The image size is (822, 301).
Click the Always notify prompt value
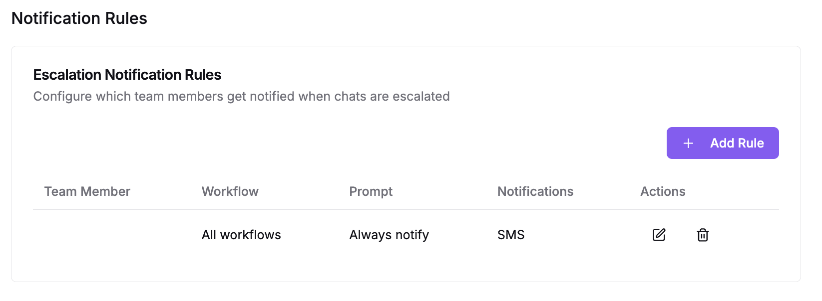389,235
